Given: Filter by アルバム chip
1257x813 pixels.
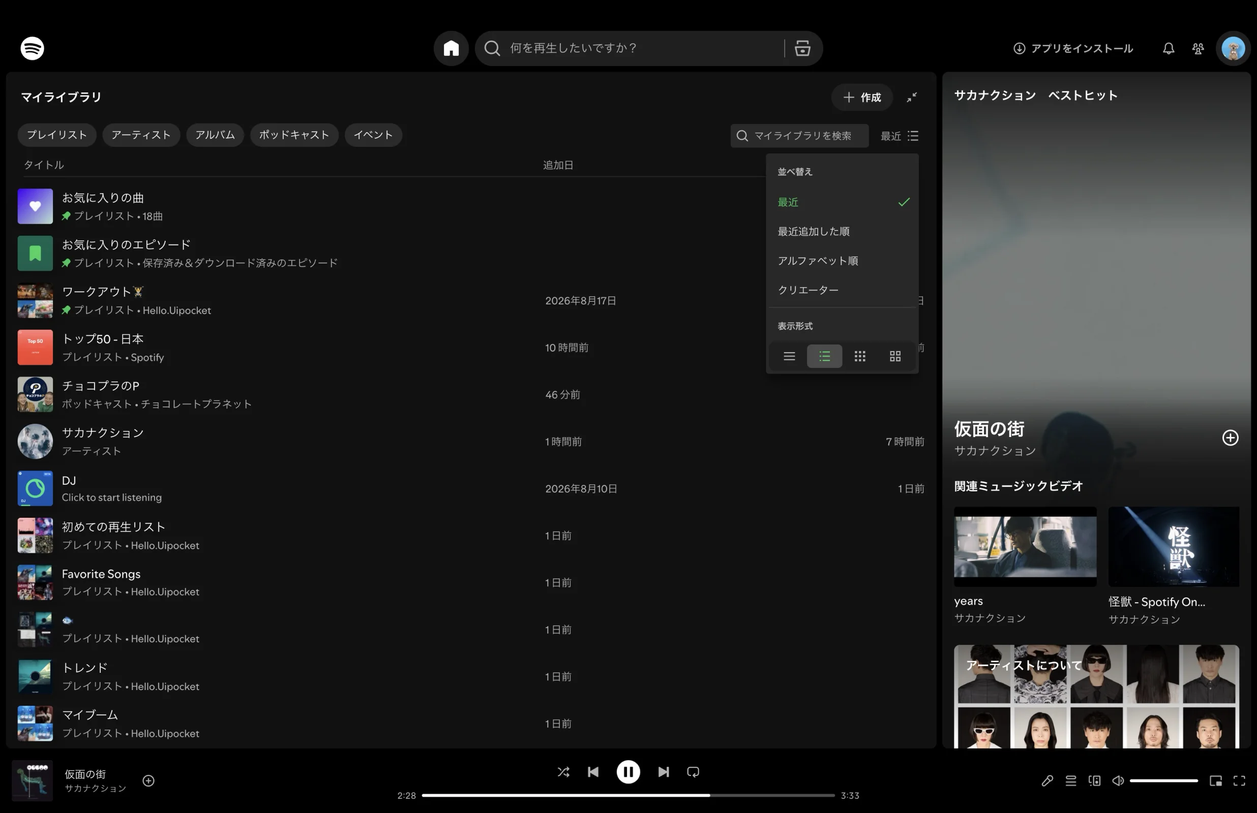Looking at the screenshot, I should [215, 135].
